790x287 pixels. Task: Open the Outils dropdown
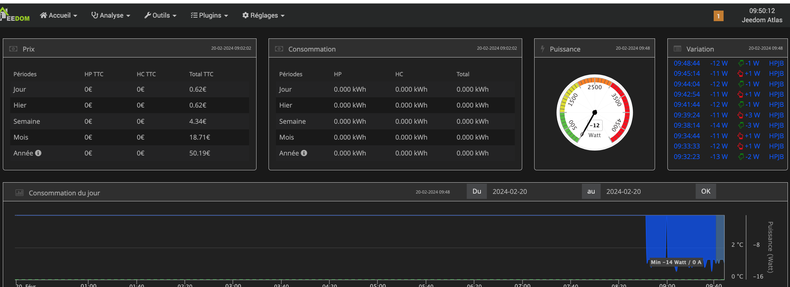(160, 15)
